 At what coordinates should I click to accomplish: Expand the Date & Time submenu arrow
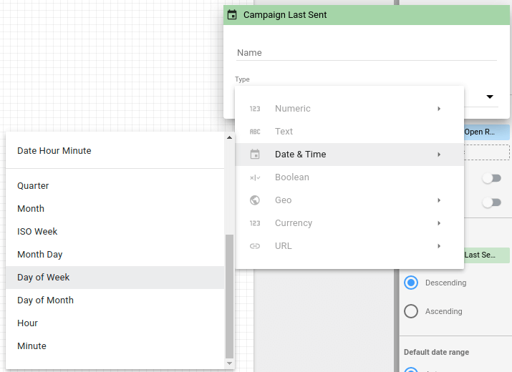click(x=439, y=155)
